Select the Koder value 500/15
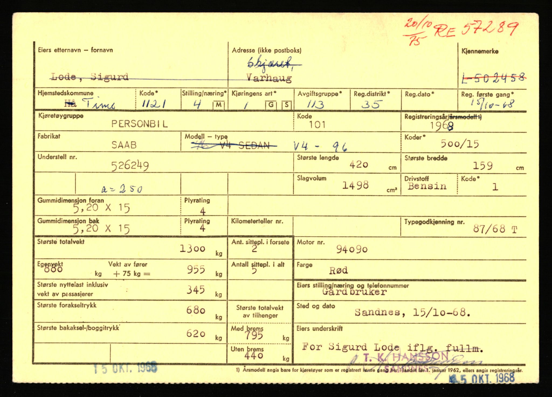Viewport: 552px width, 397px height. [x=460, y=144]
